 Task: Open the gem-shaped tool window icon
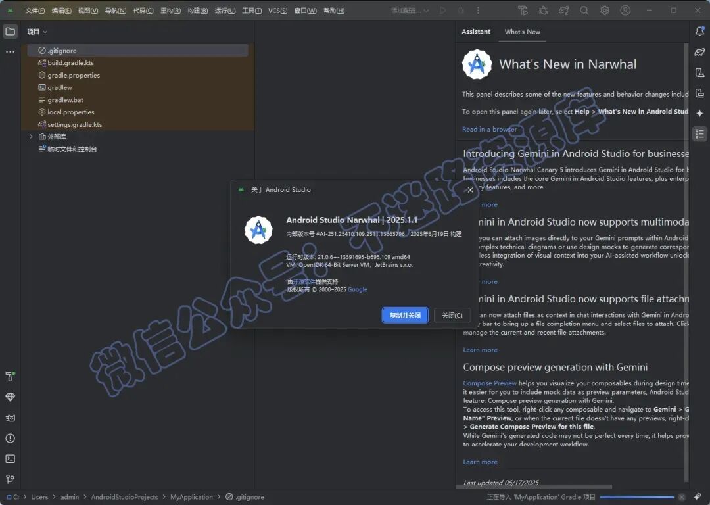tap(10, 397)
